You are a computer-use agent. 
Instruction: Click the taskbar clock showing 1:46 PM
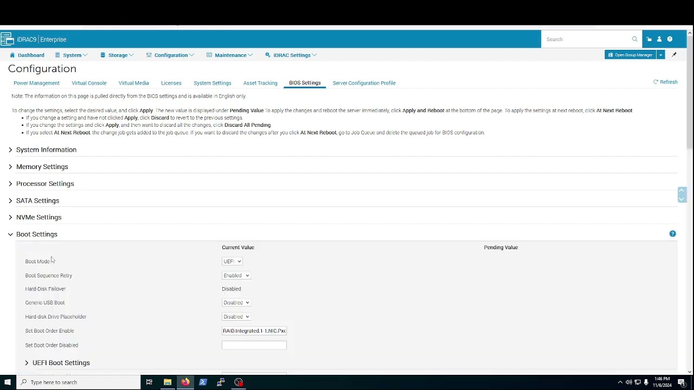click(x=662, y=382)
